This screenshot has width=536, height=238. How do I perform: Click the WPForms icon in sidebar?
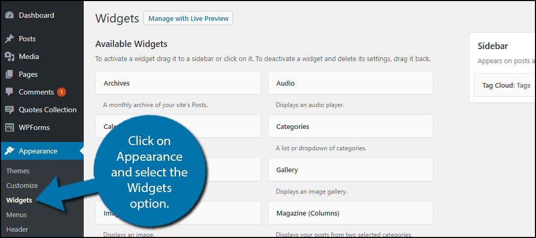[x=9, y=128]
